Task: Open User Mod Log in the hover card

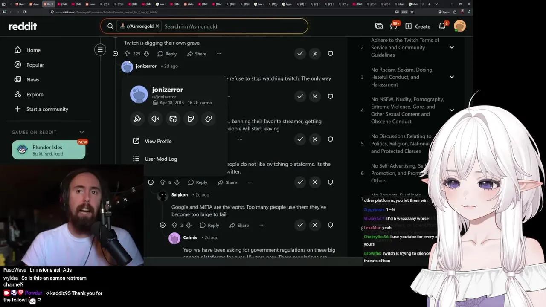Action: coord(155,159)
